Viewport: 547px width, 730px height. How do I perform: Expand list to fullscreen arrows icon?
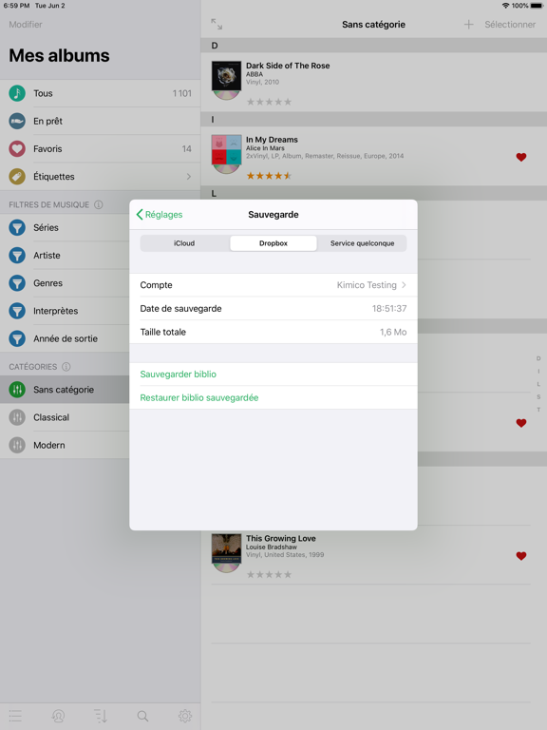217,24
